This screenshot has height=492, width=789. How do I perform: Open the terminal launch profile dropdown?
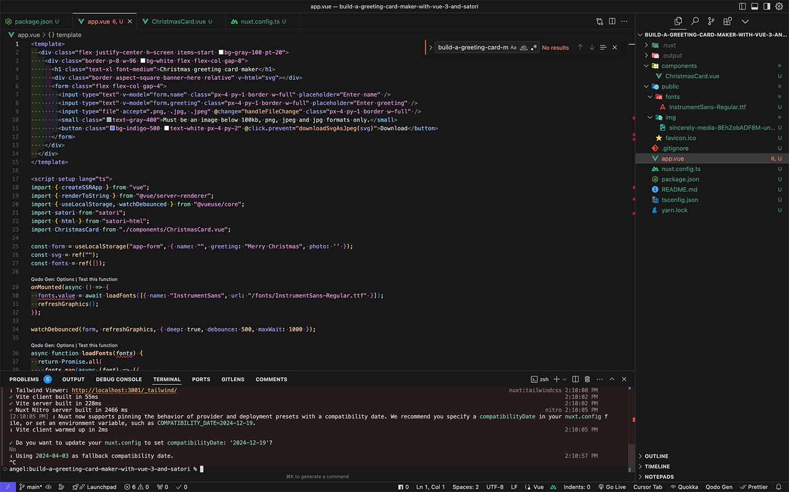click(x=564, y=379)
